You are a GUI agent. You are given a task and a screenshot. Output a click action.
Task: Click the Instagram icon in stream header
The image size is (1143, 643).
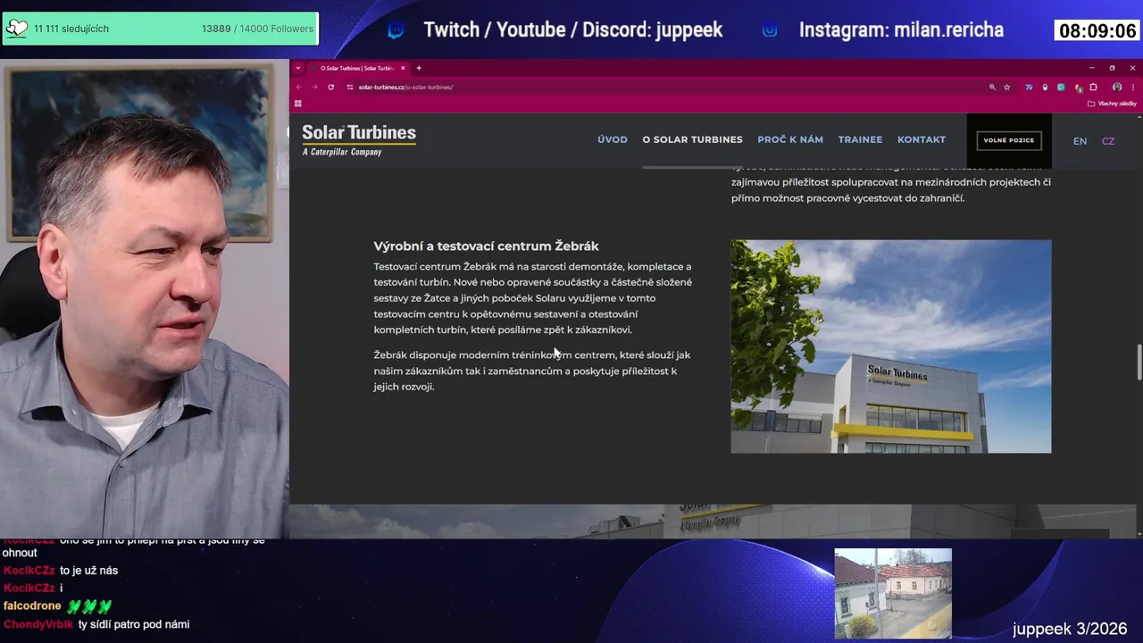point(770,30)
